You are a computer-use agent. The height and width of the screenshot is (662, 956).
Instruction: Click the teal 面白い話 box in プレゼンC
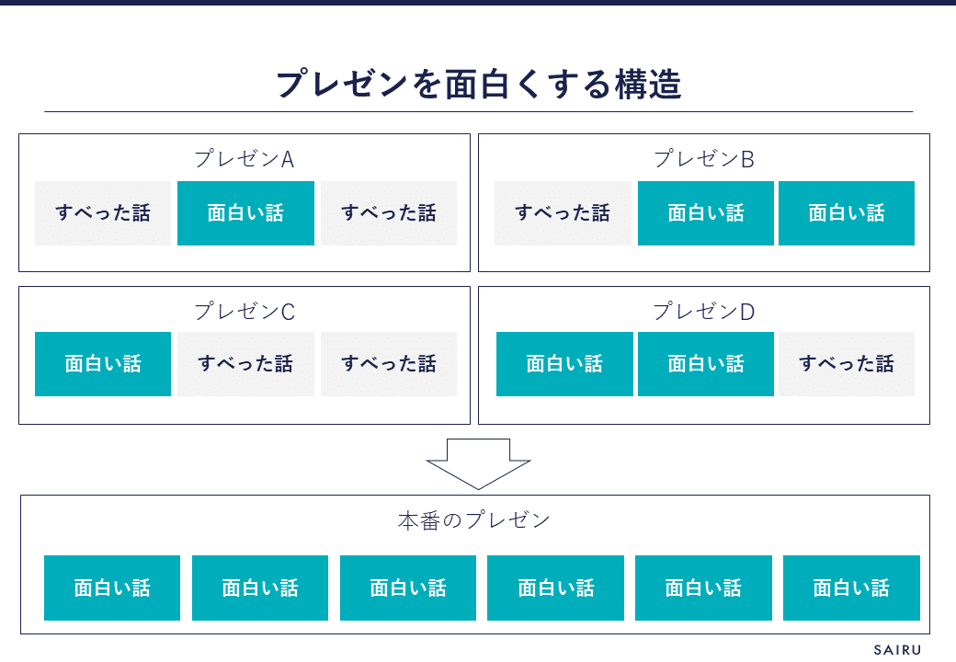(x=103, y=364)
